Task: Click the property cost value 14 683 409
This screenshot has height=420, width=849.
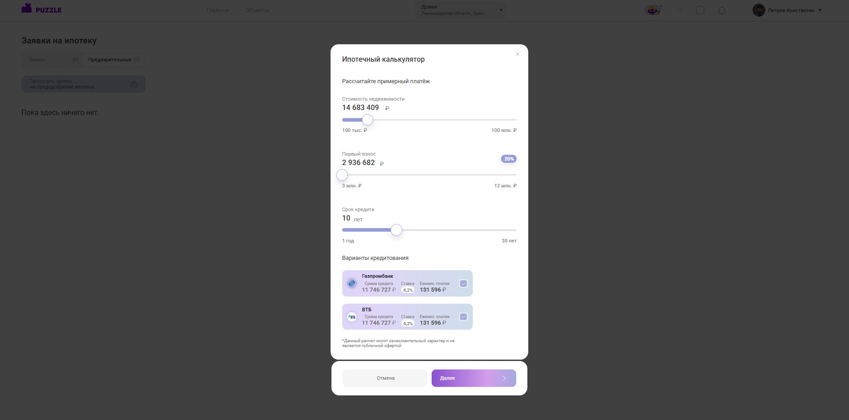Action: point(360,108)
